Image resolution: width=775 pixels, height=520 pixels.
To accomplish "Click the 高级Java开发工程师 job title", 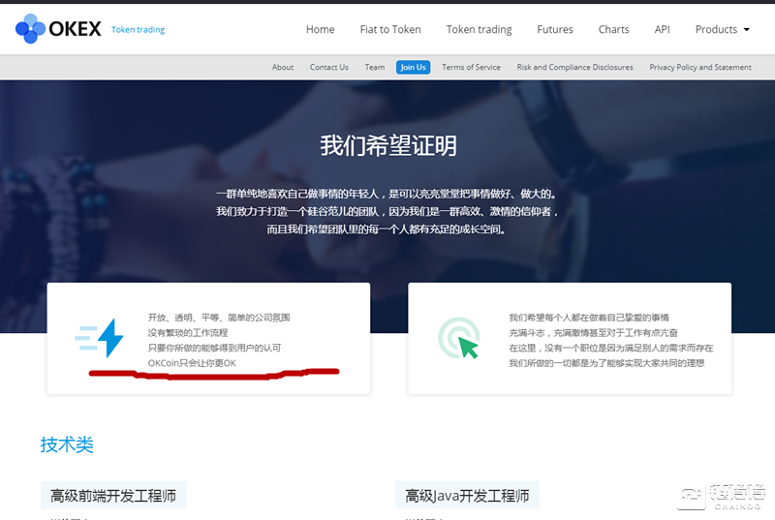I will pyautogui.click(x=468, y=496).
